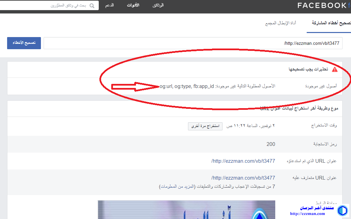The height and width of the screenshot is (219, 351).
Task: Click the link preview image thumbnail
Action: (186, 210)
